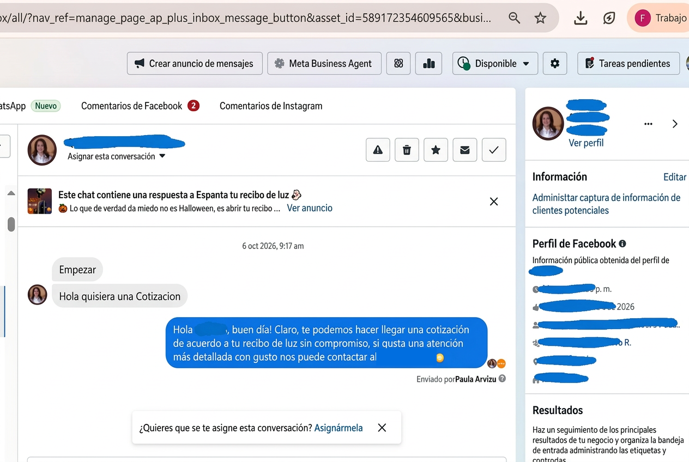
Task: Click the search magnifier in the address bar
Action: point(514,18)
